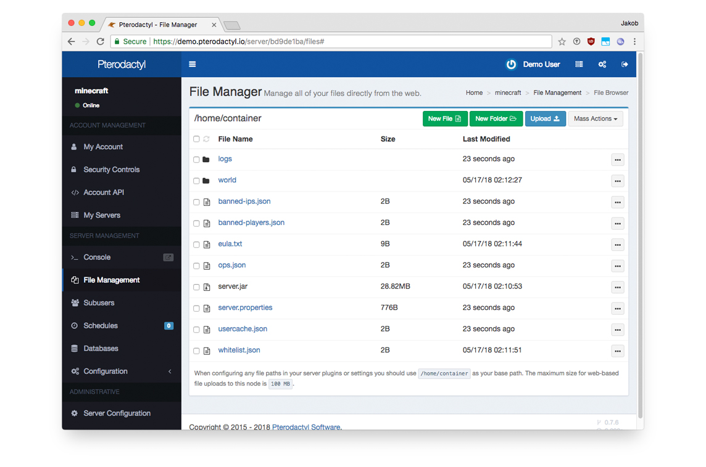
Task: Click the logout icon in header
Action: pos(625,64)
